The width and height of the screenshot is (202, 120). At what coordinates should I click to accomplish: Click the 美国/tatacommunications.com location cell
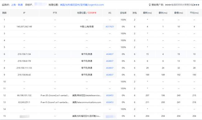(x=87, y=102)
